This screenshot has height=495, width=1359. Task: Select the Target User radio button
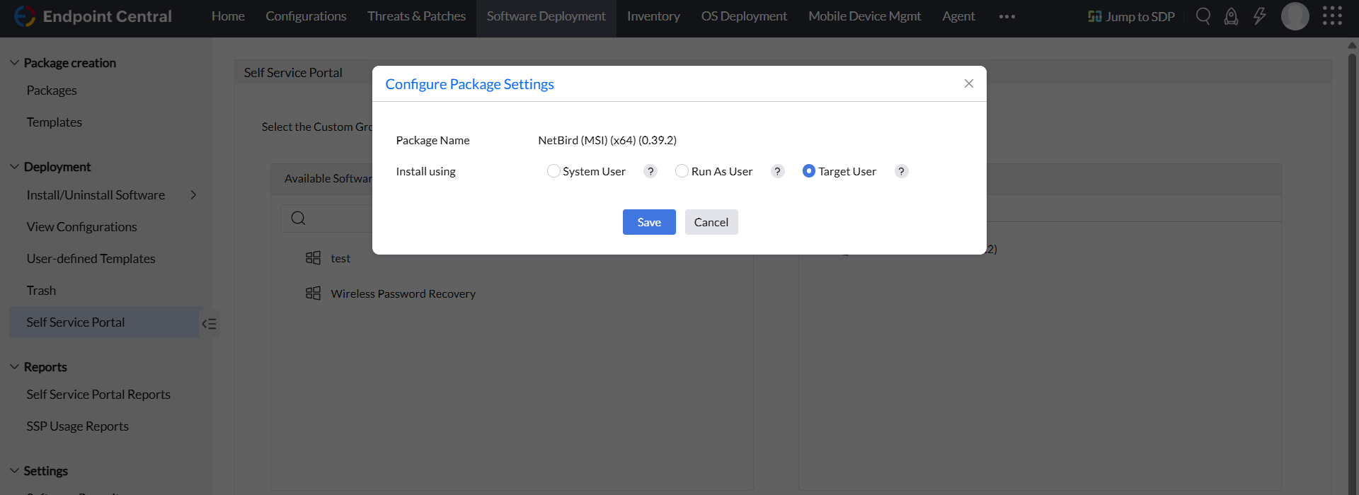[809, 171]
